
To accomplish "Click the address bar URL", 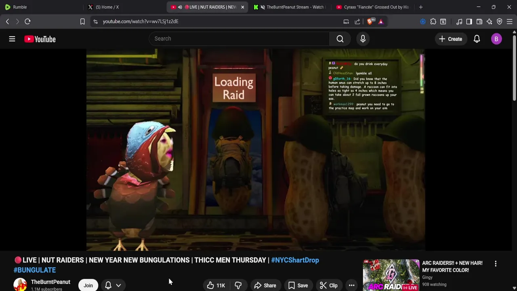I will pyautogui.click(x=141, y=21).
